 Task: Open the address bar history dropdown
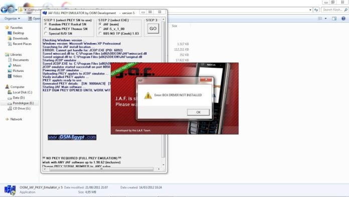coord(310,10)
